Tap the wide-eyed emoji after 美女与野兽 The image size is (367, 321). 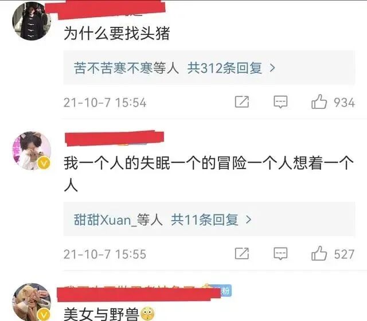tap(147, 314)
